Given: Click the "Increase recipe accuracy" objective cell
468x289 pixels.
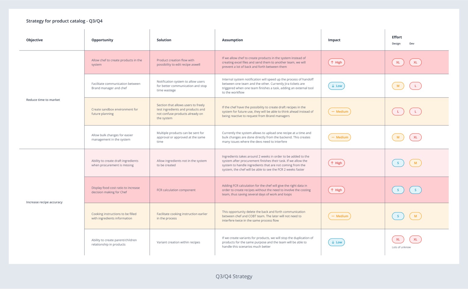Looking at the screenshot, I should [x=44, y=202].
